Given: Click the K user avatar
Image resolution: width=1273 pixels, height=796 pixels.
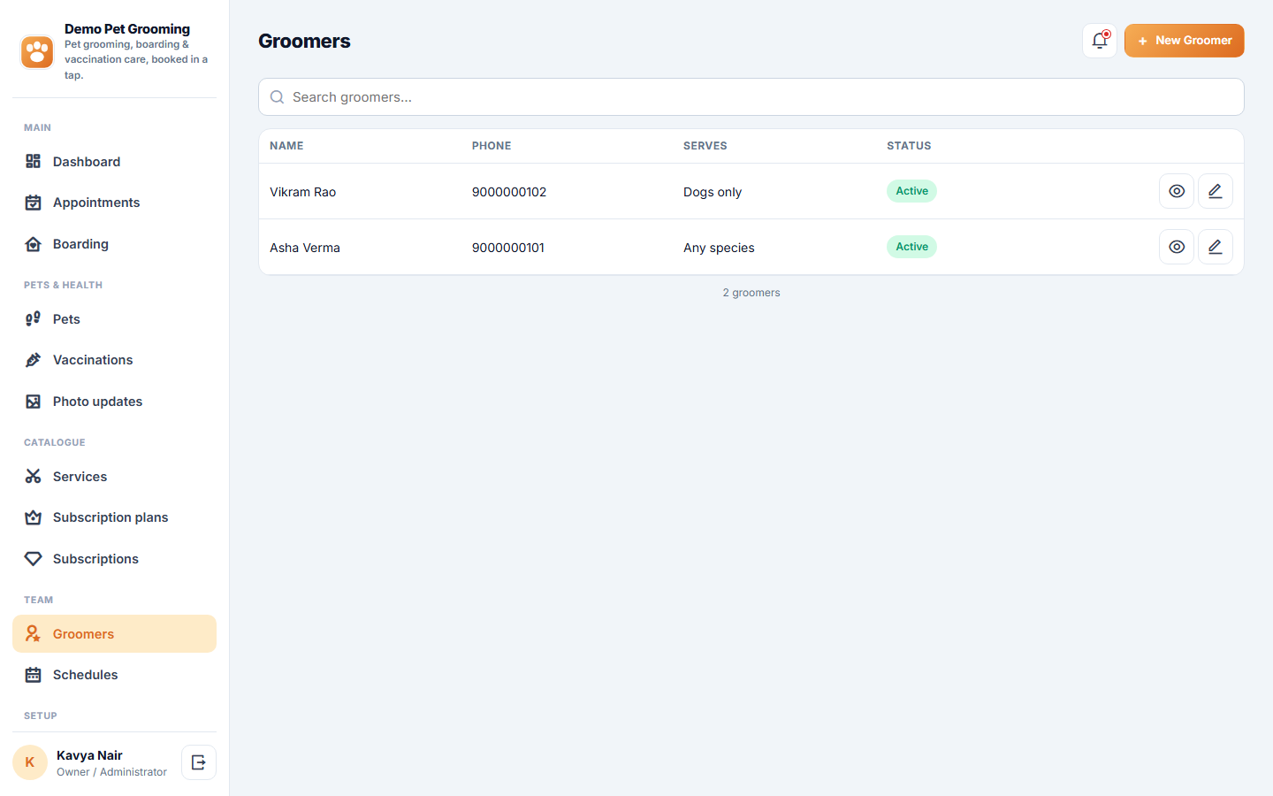Looking at the screenshot, I should point(30,762).
